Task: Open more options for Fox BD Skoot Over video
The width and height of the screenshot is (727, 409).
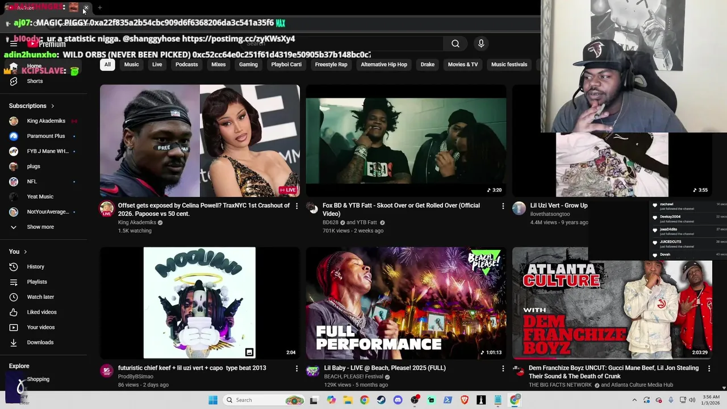Action: tap(503, 206)
